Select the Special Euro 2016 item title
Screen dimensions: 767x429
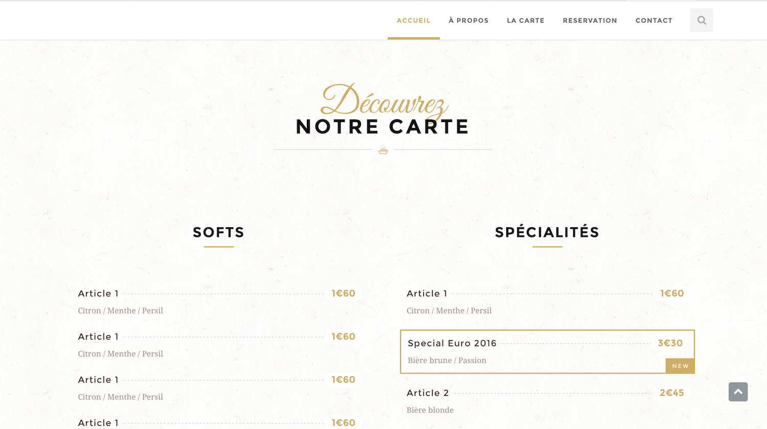(x=452, y=343)
